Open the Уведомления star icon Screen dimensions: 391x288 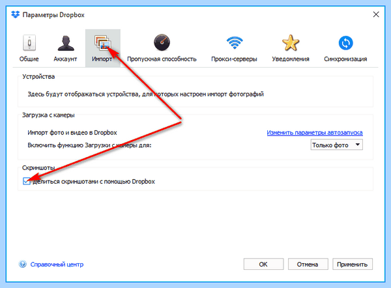[291, 42]
